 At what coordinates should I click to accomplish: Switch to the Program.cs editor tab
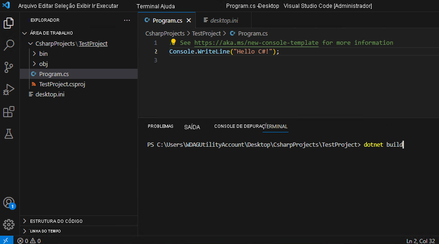click(x=167, y=20)
